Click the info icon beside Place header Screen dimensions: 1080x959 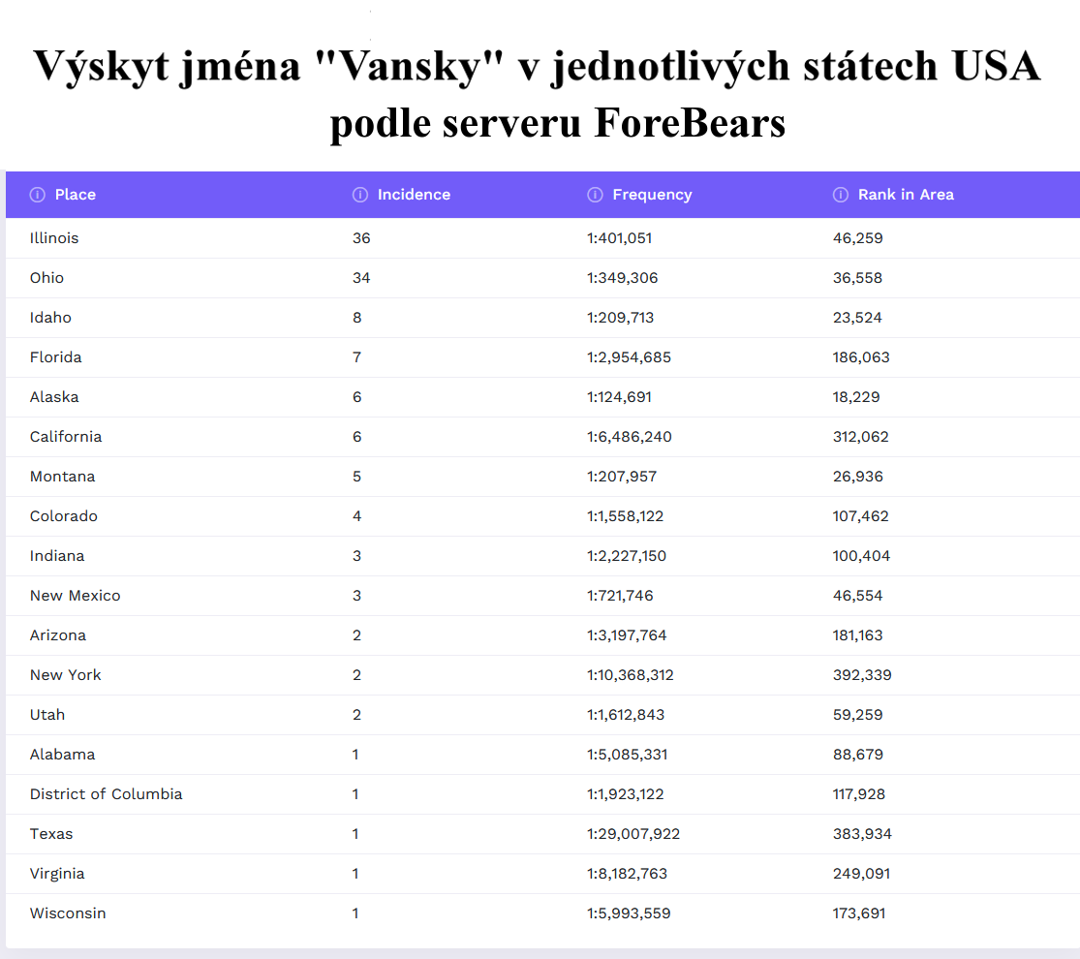pyautogui.click(x=38, y=195)
